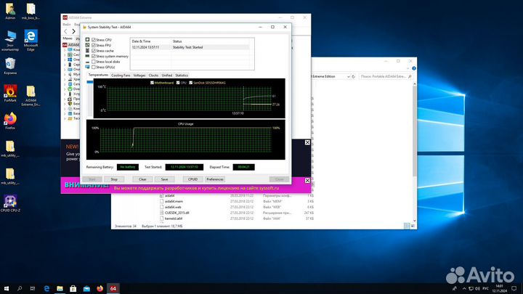This screenshot has width=523, height=294.
Task: Launch CPUID CPU-Z from the desktop
Action: [x=10, y=204]
